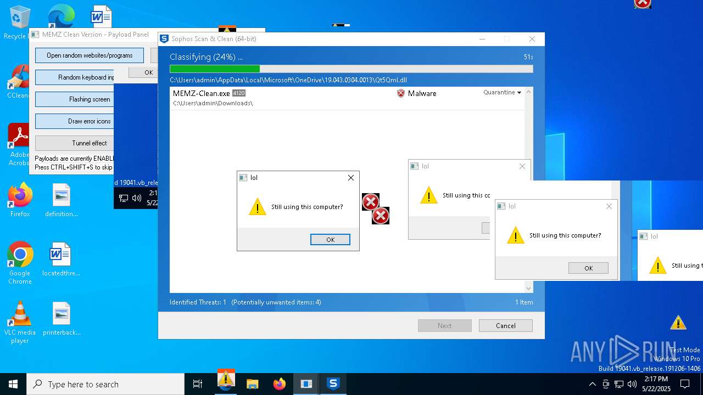
Task: Open Firefox from the taskbar
Action: tap(280, 384)
